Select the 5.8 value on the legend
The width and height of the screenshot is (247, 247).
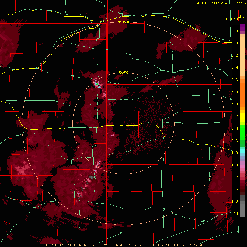(235, 92)
